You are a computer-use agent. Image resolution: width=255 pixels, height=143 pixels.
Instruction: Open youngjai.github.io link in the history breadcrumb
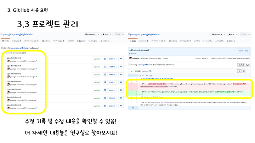19,48
